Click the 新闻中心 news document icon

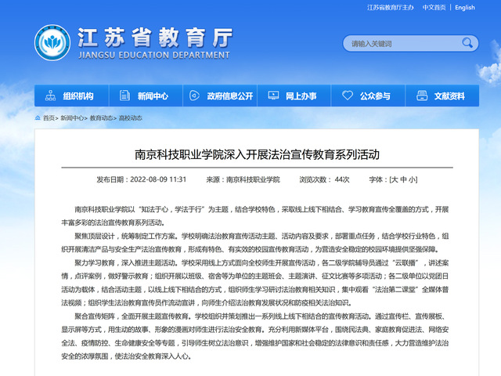coord(125,96)
